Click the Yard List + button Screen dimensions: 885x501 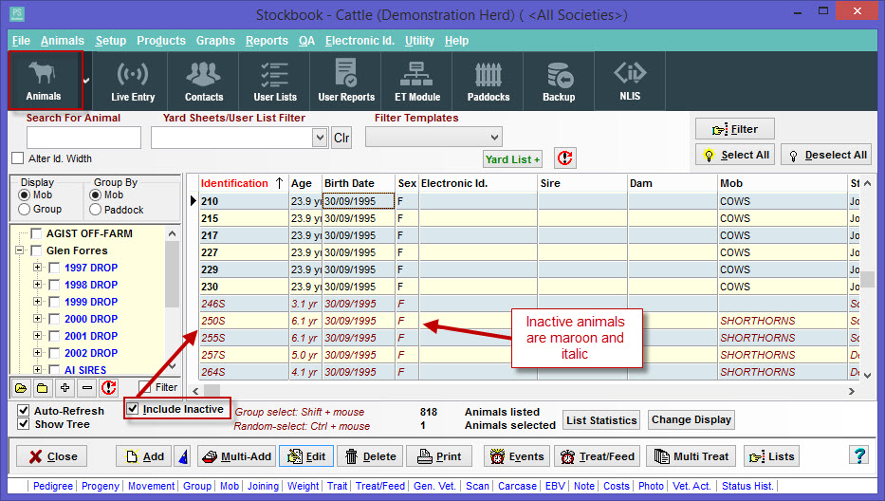pyautogui.click(x=512, y=159)
